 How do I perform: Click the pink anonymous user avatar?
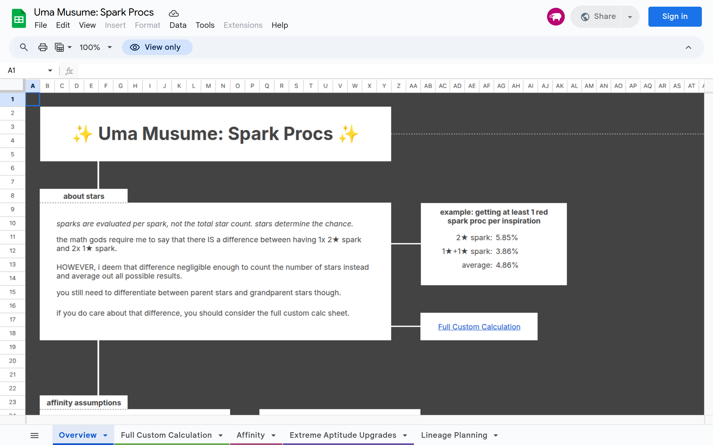(x=555, y=16)
